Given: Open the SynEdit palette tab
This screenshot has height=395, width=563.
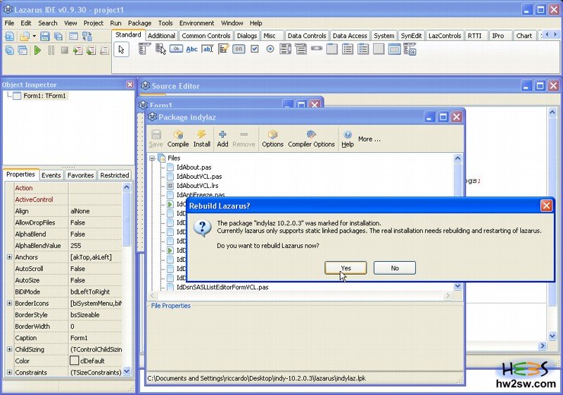Looking at the screenshot, I should (411, 35).
